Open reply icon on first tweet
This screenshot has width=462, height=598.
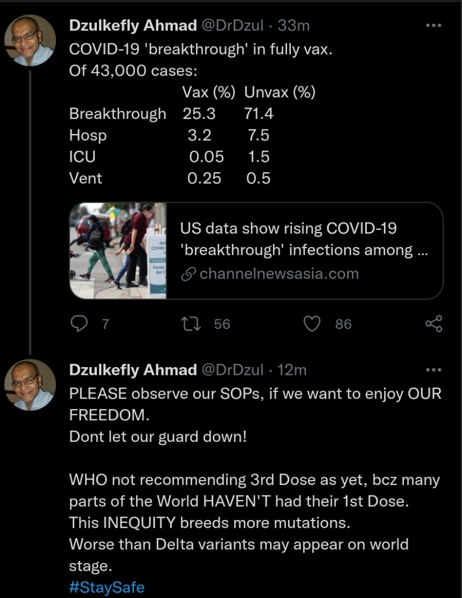[x=79, y=324]
